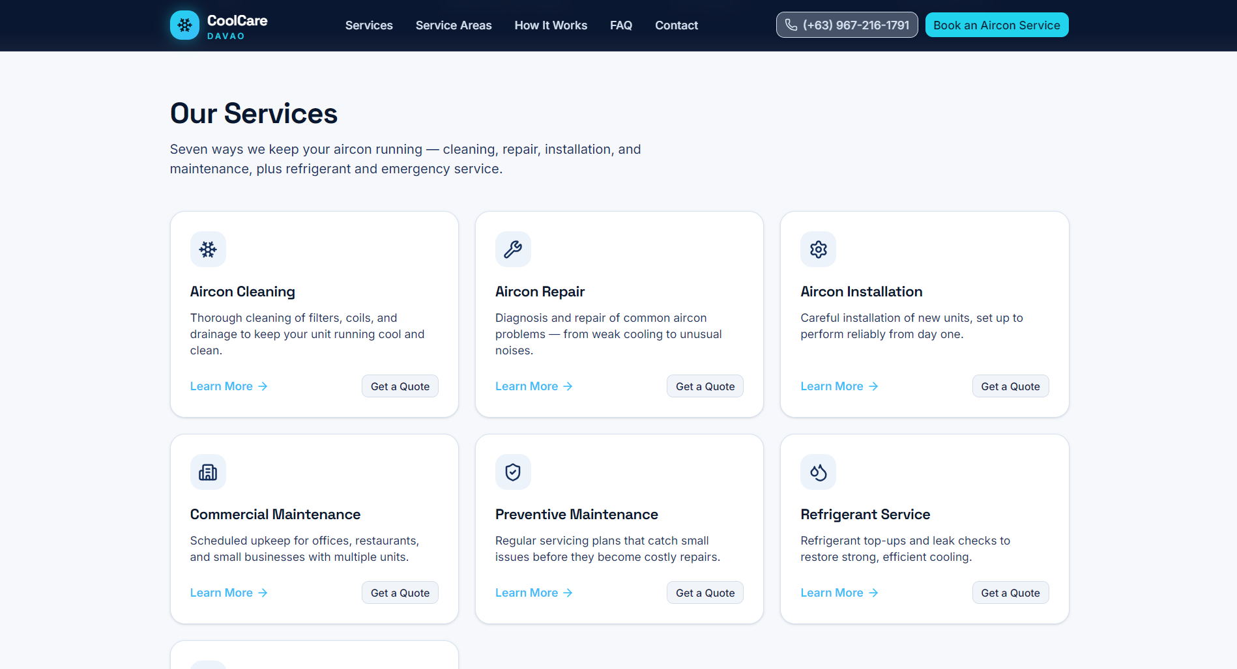The height and width of the screenshot is (669, 1237).
Task: Open Learn More for Preventive Maintenance
Action: (x=534, y=593)
